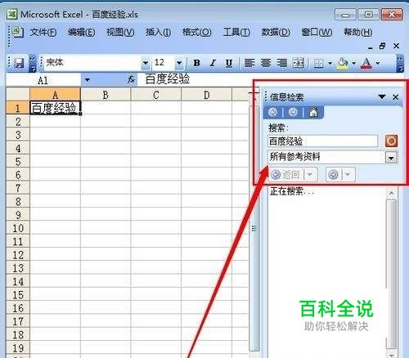Click the orange stop search button
409x358 pixels.
click(391, 141)
